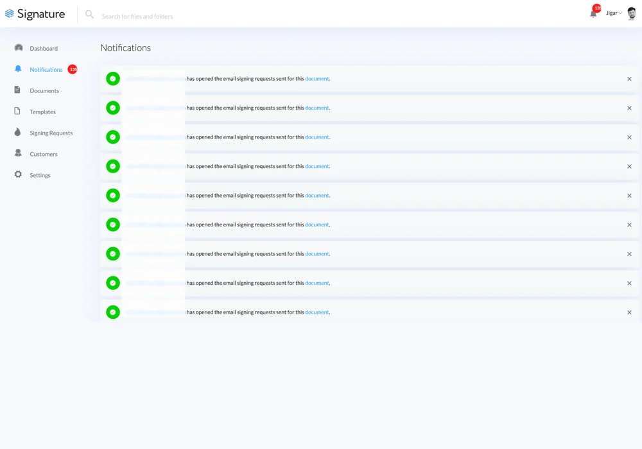642x449 pixels.
Task: Click the search magnifier icon
Action: (x=89, y=14)
